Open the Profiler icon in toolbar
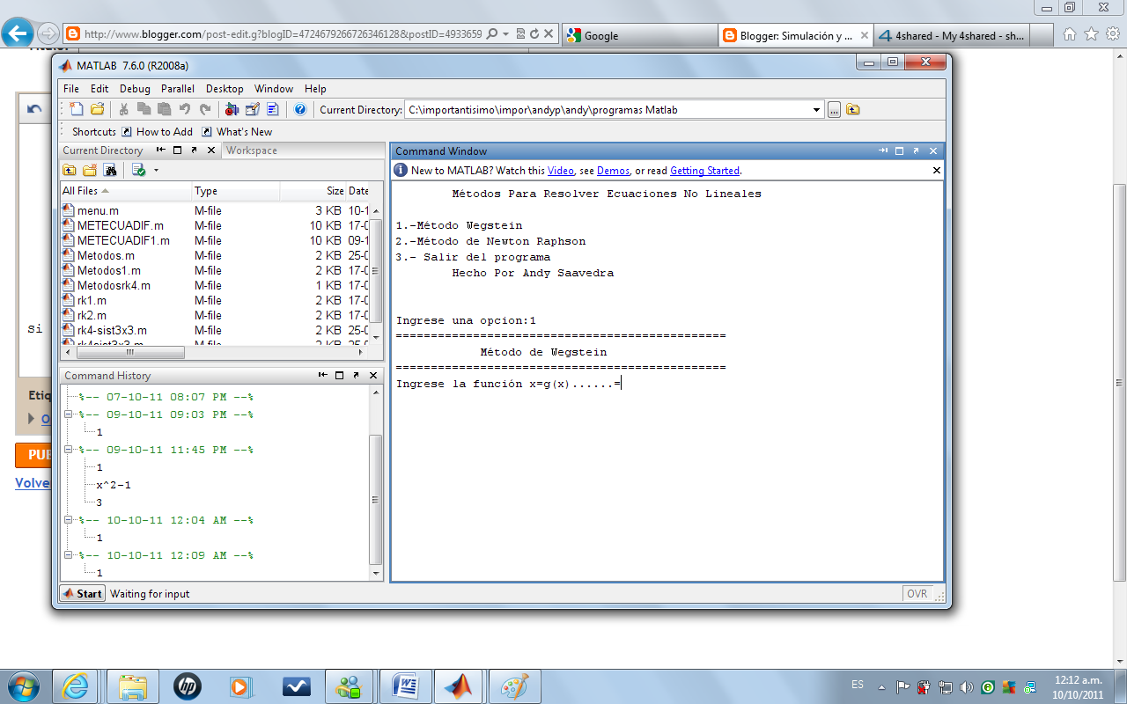 click(x=273, y=109)
